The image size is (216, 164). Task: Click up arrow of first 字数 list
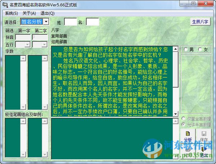23,58
